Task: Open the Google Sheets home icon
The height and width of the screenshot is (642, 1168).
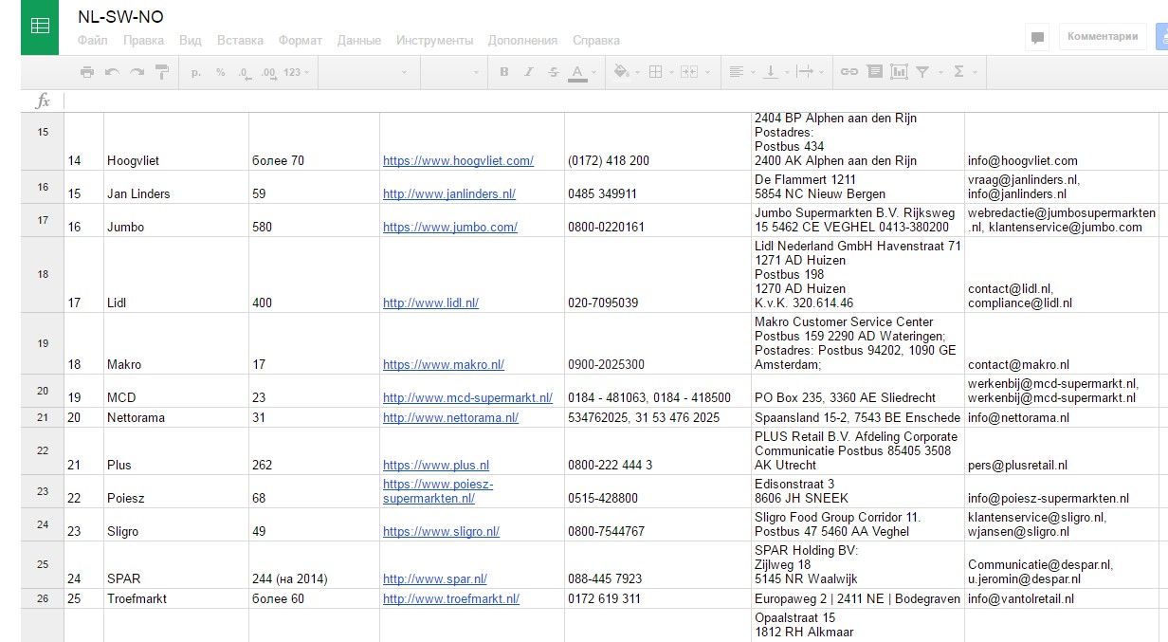Action: pos(41,27)
